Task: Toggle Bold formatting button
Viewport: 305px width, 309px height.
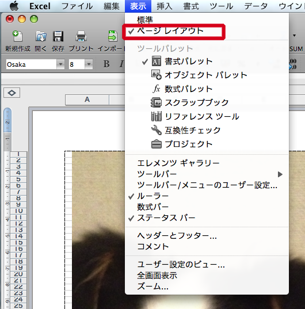Action: click(106, 64)
